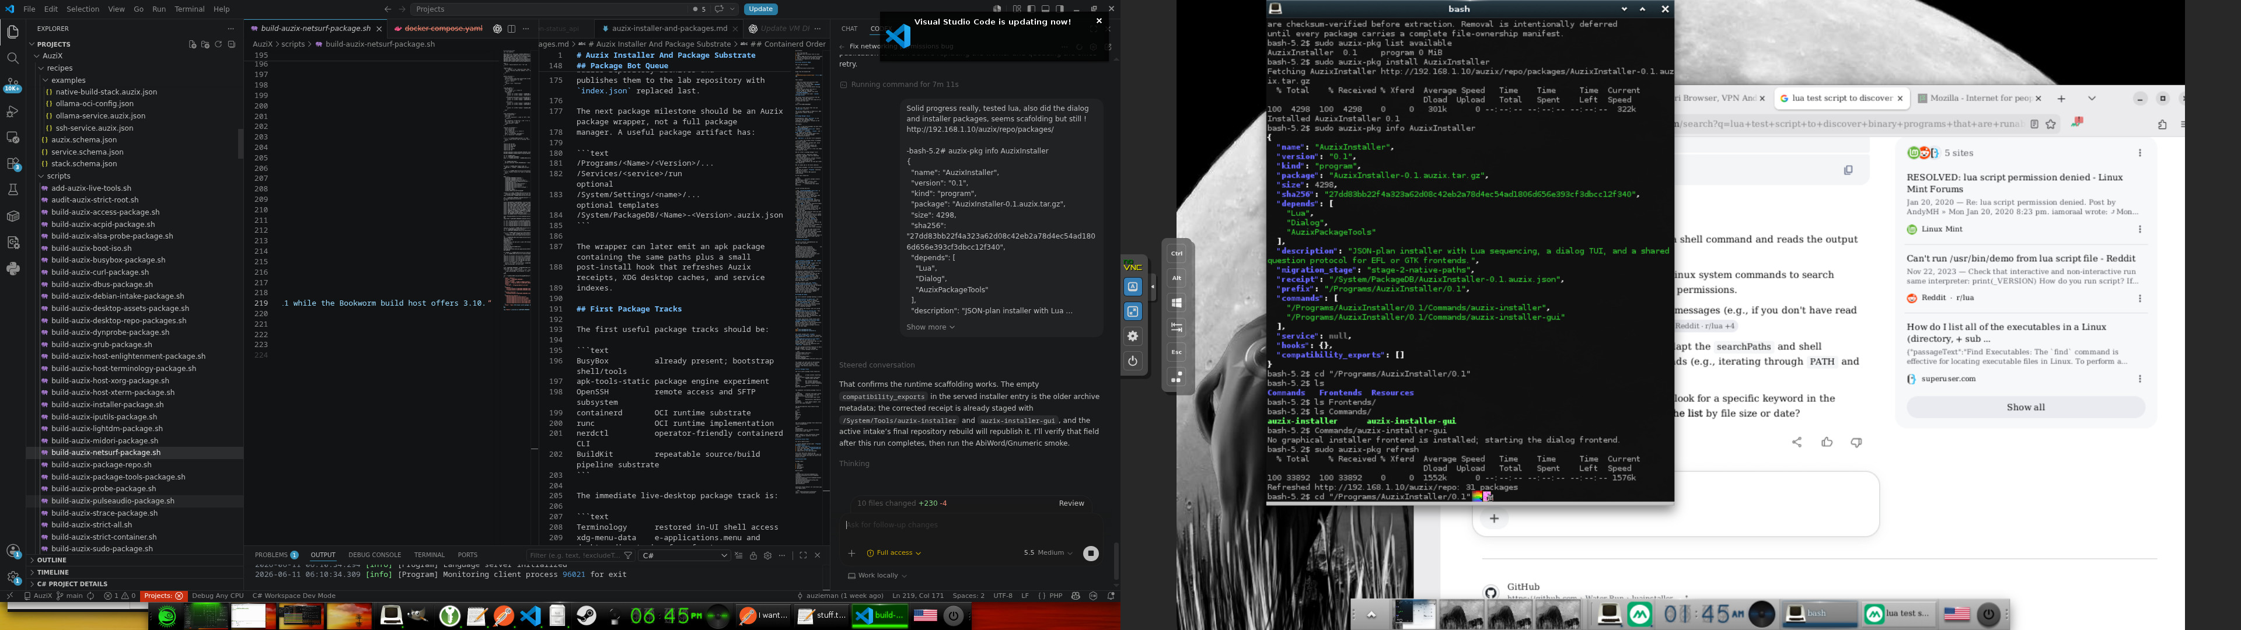Viewport: 2241px width, 630px height.
Task: Collapse all folders in Explorer
Action: pos(232,44)
